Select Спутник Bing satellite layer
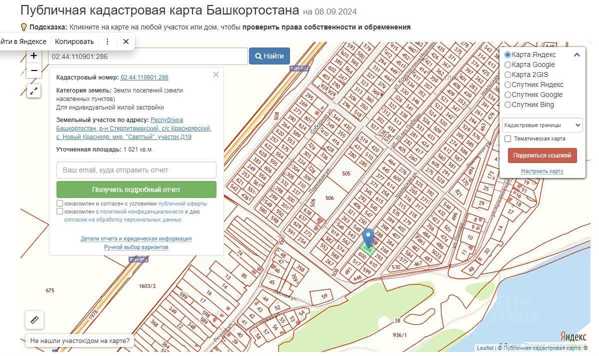 click(x=507, y=104)
